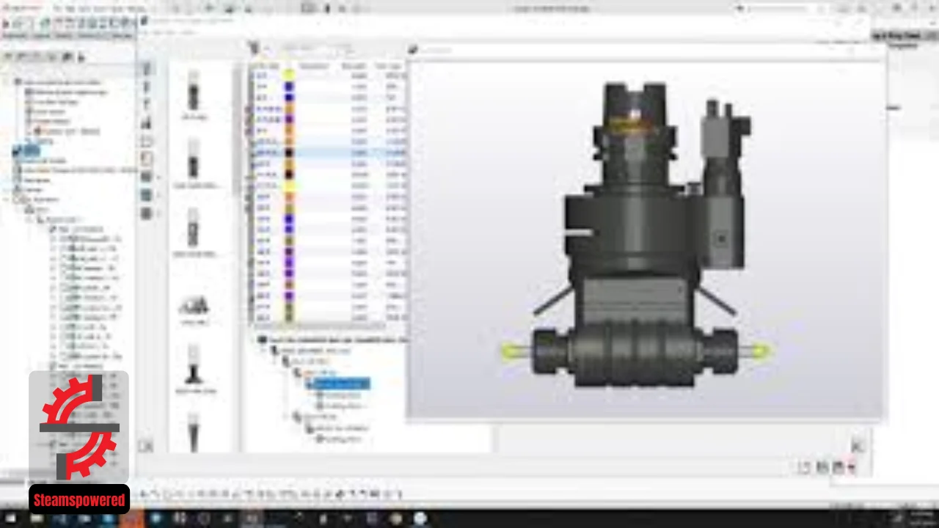Open the red dropdown arrow at the dialog's bottom right
The width and height of the screenshot is (939, 528).
852,467
